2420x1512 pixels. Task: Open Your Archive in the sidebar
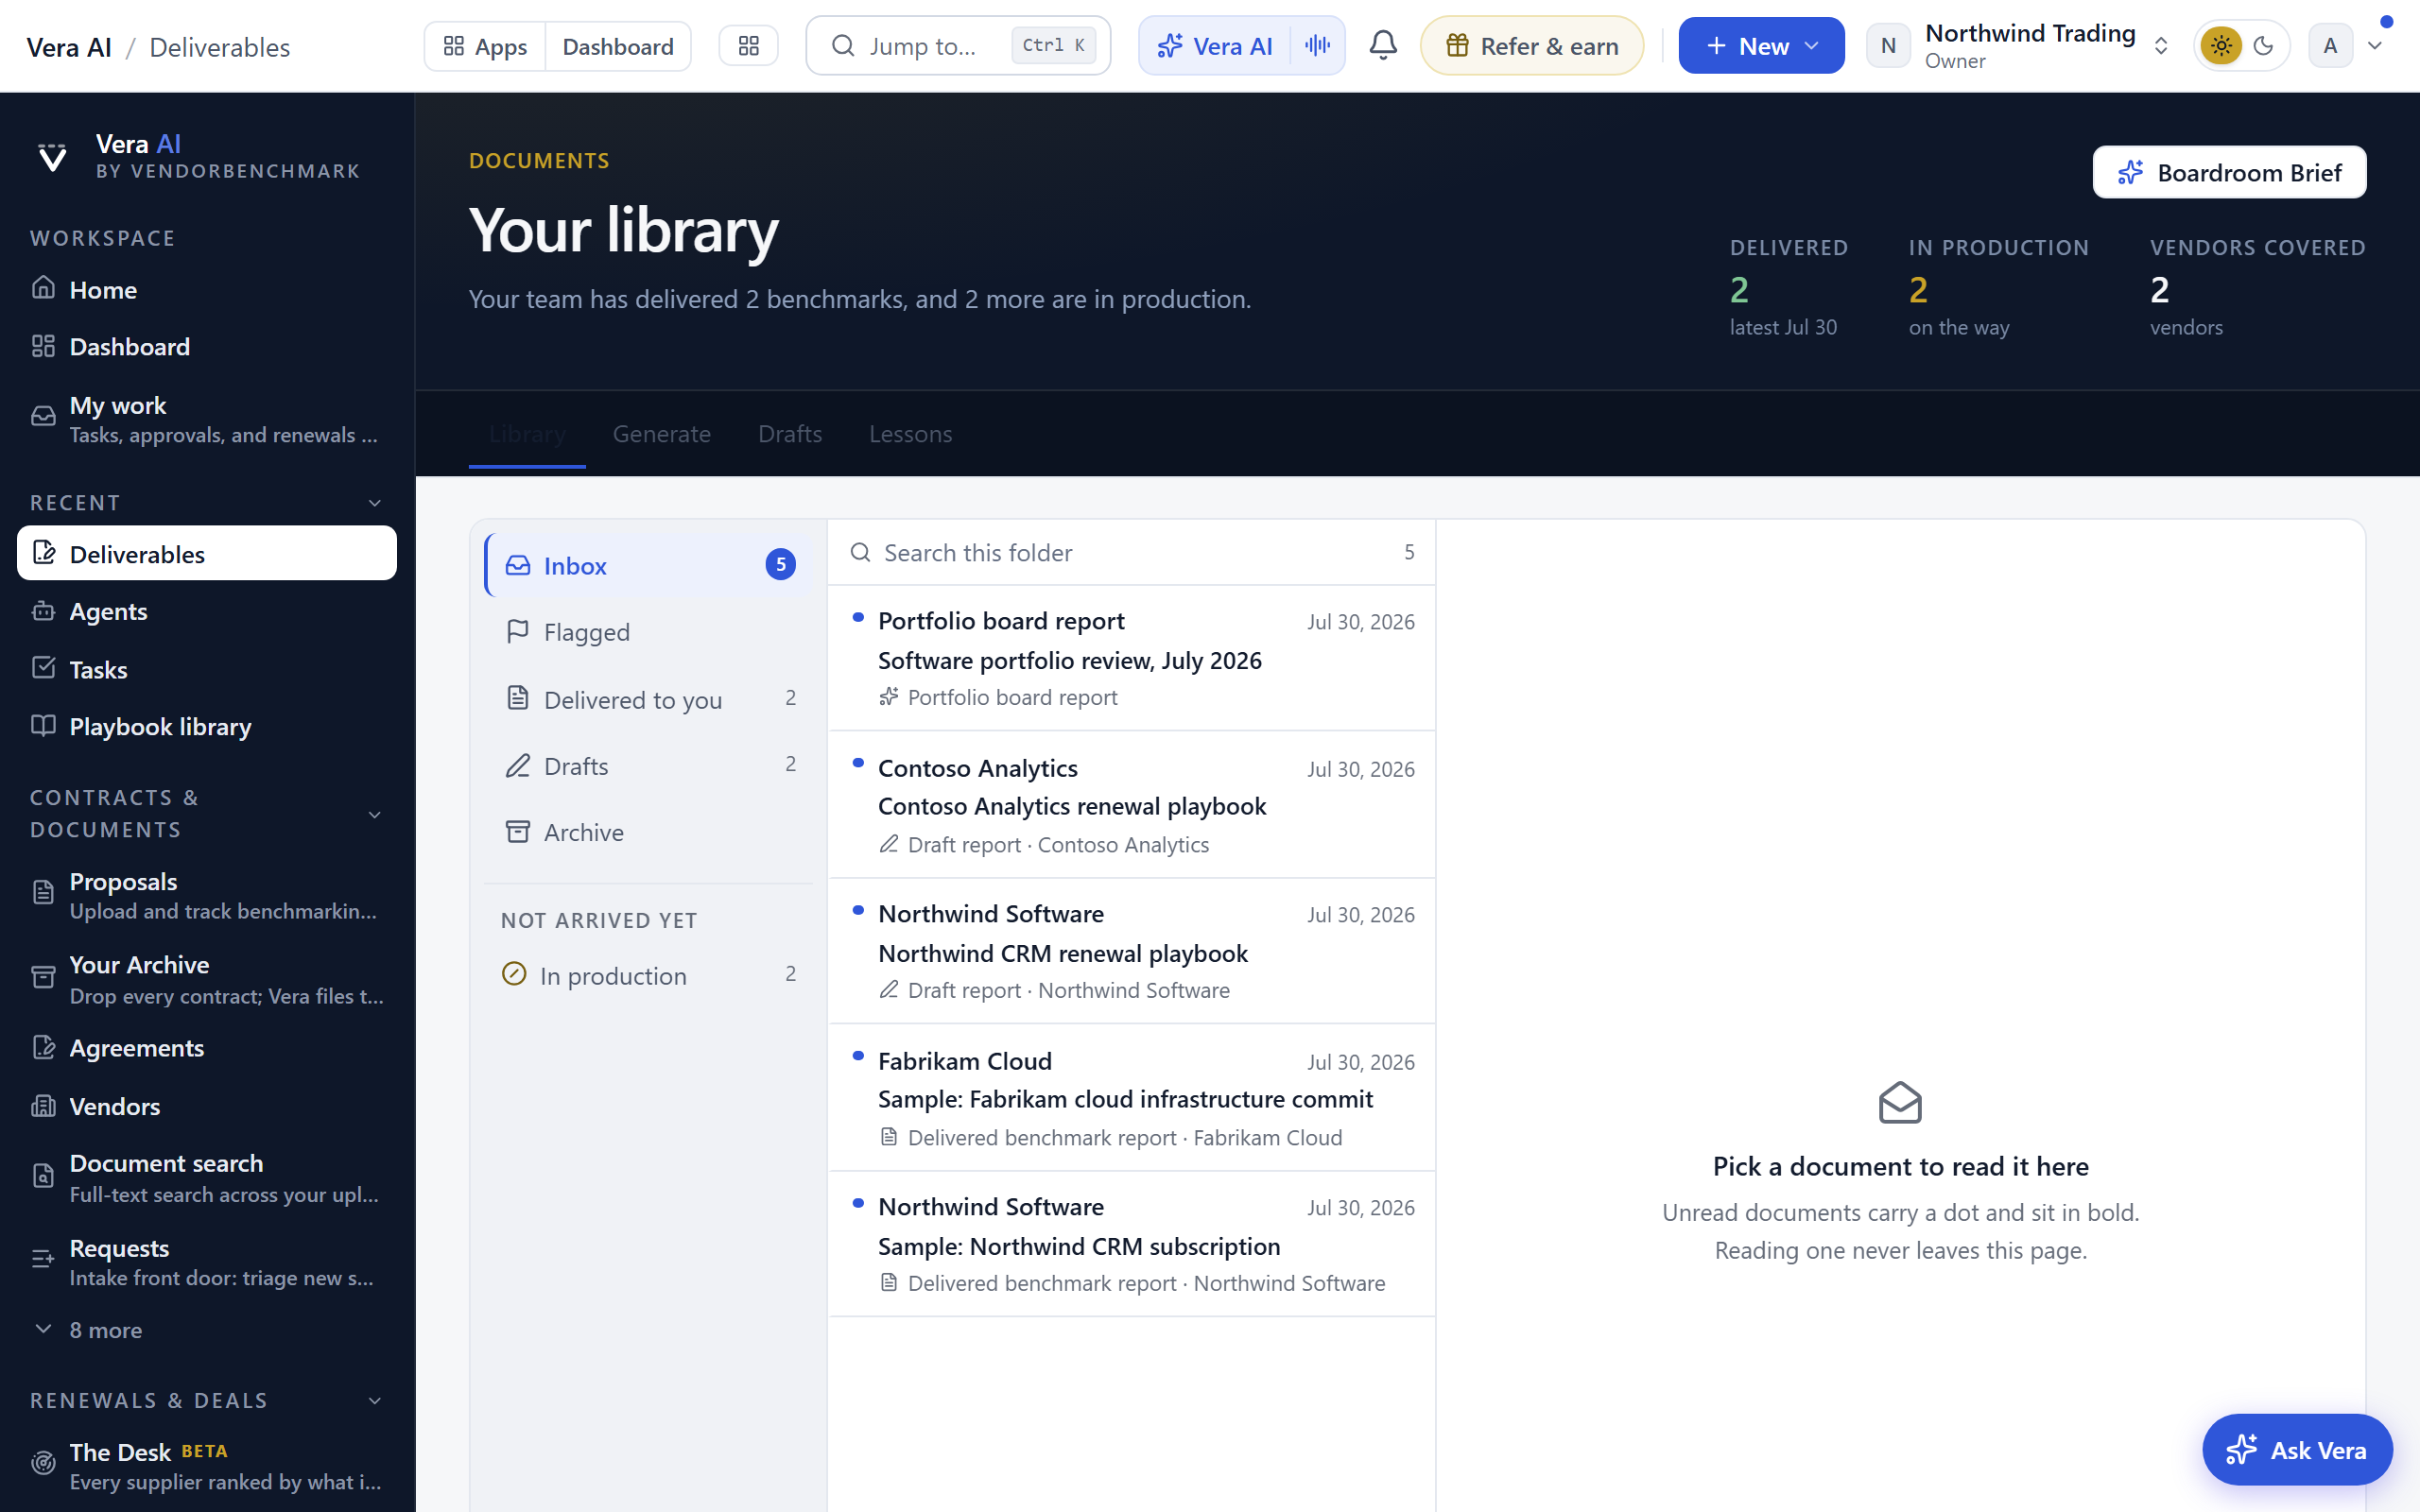click(x=207, y=979)
